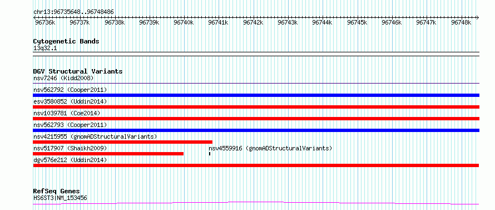
Task: Open variant label dgv576e212 (Uddin2014)
Action: point(70,160)
